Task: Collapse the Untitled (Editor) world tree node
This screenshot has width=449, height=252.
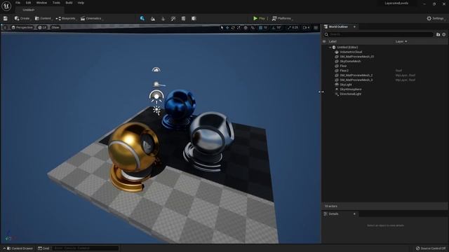Action: click(330, 48)
